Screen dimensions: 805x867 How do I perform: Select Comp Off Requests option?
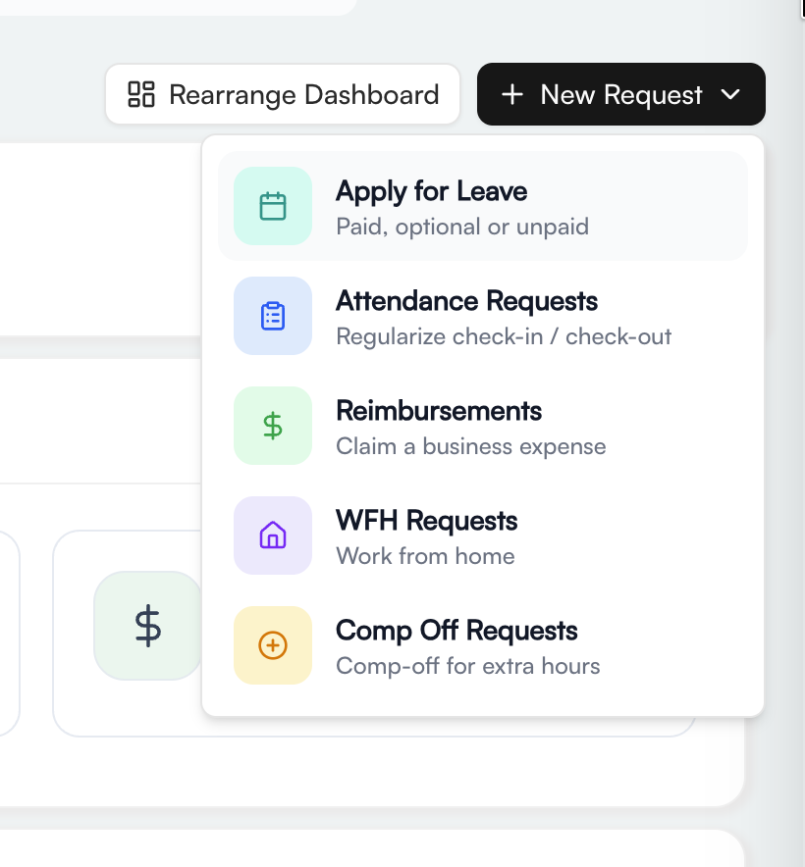point(483,645)
